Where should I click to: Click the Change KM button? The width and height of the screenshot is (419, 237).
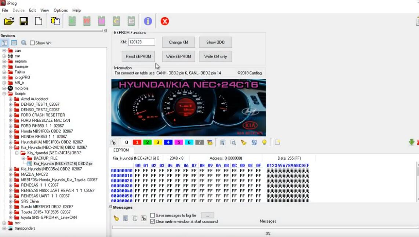179,42
